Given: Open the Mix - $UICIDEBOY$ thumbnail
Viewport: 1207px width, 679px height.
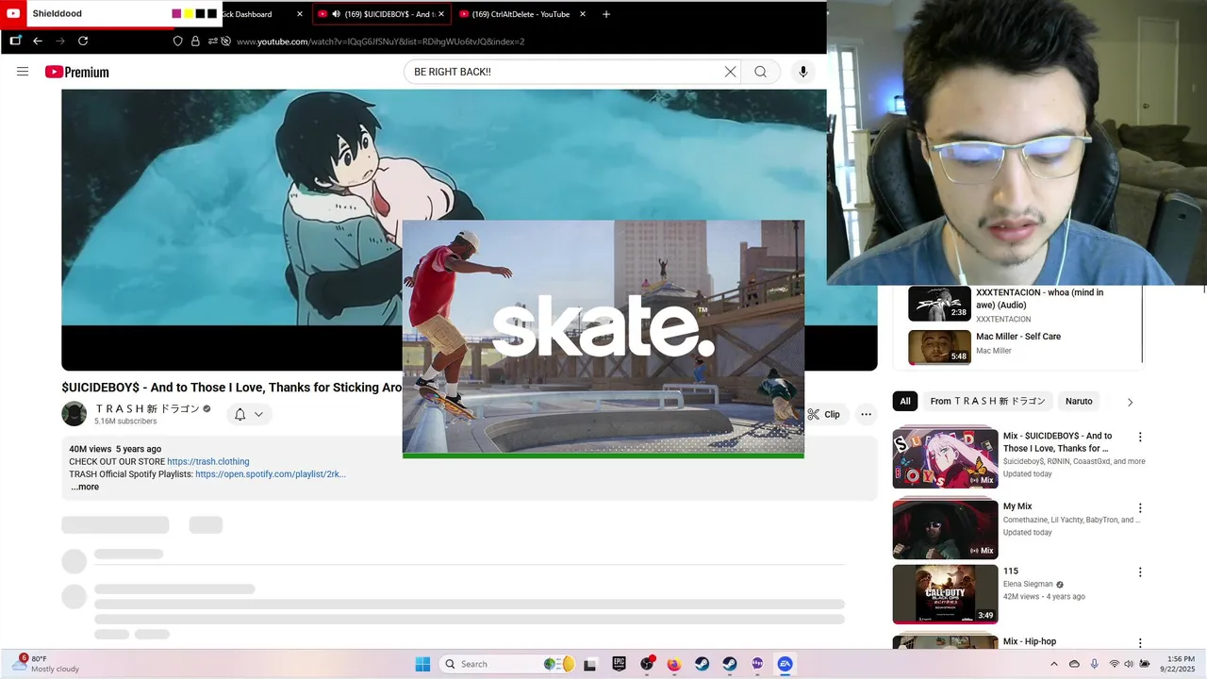Looking at the screenshot, I should tap(945, 459).
